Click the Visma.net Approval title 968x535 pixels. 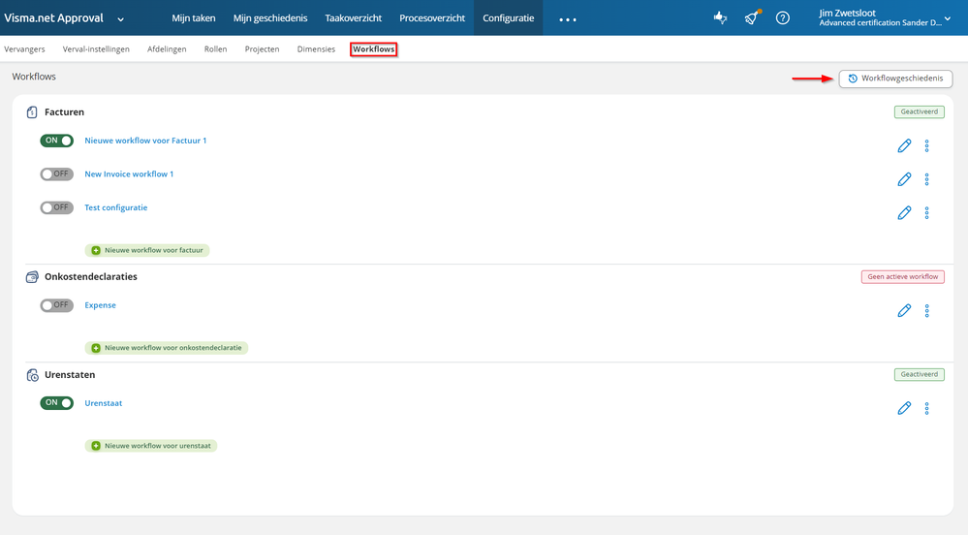point(53,17)
